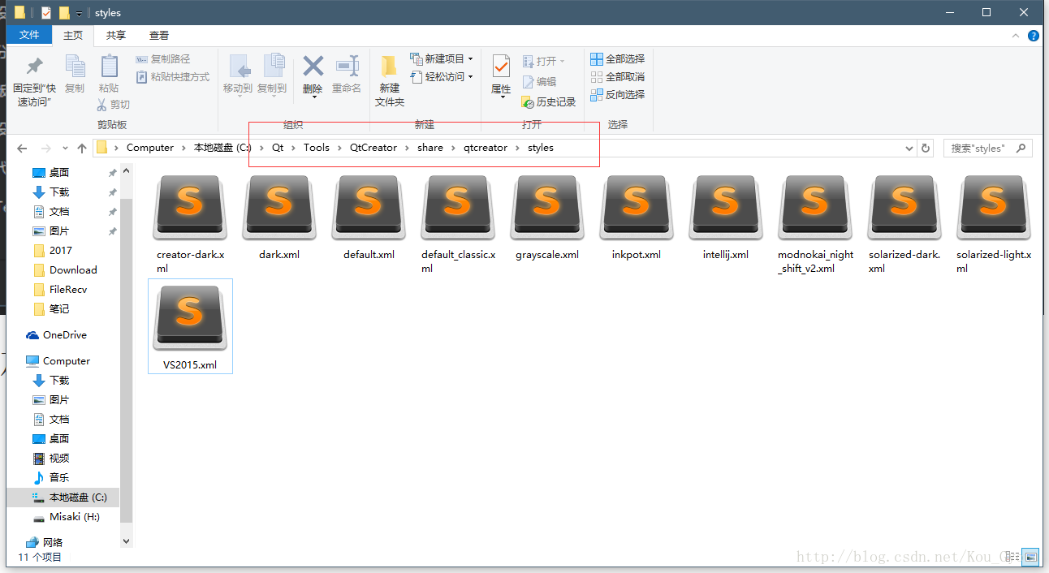Click the Paste (粘贴) ribbon icon
Viewport: 1049px width, 573px height.
pos(109,67)
